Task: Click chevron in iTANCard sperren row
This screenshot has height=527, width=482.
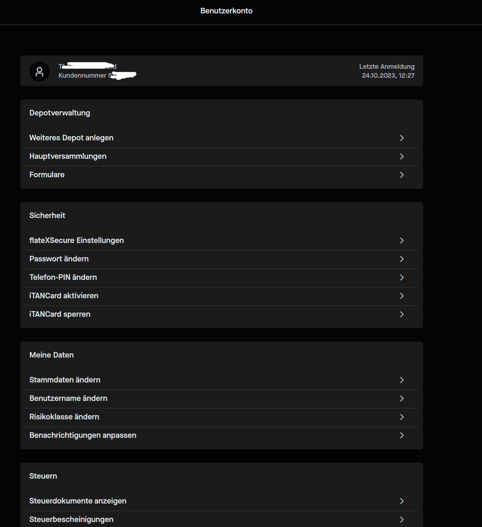Action: coord(402,314)
